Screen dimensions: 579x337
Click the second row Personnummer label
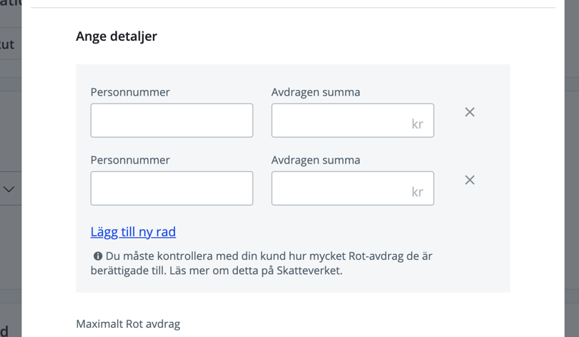[x=130, y=160]
